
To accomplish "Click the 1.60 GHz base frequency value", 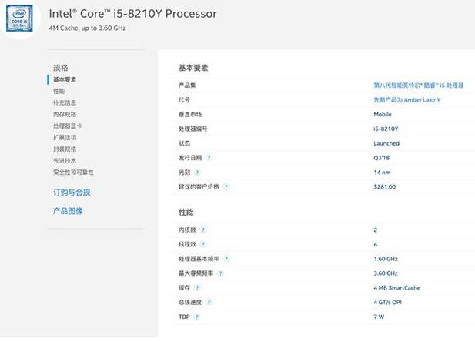I will pyautogui.click(x=386, y=259).
